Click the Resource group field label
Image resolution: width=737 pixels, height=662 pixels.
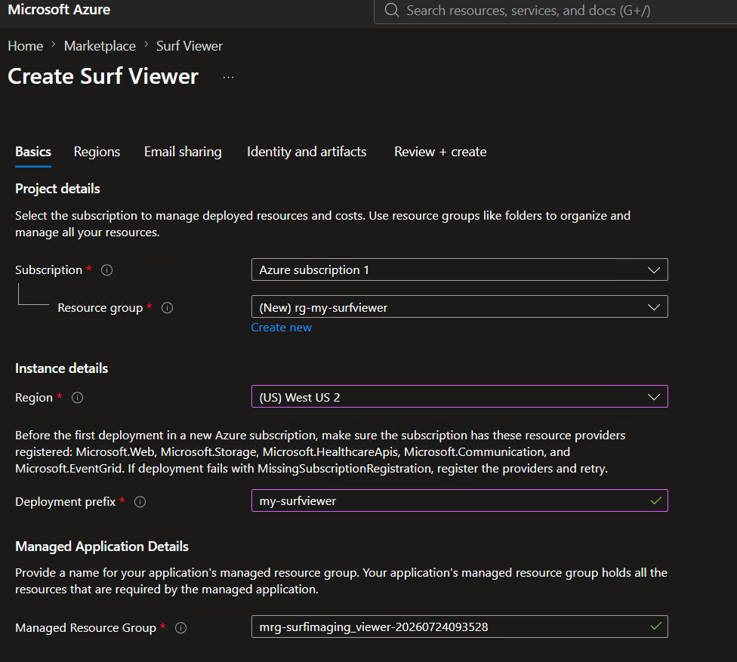100,308
